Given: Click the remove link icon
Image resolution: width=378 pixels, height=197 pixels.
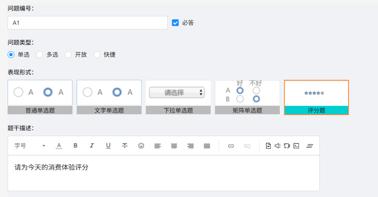Looking at the screenshot, I should [x=247, y=146].
